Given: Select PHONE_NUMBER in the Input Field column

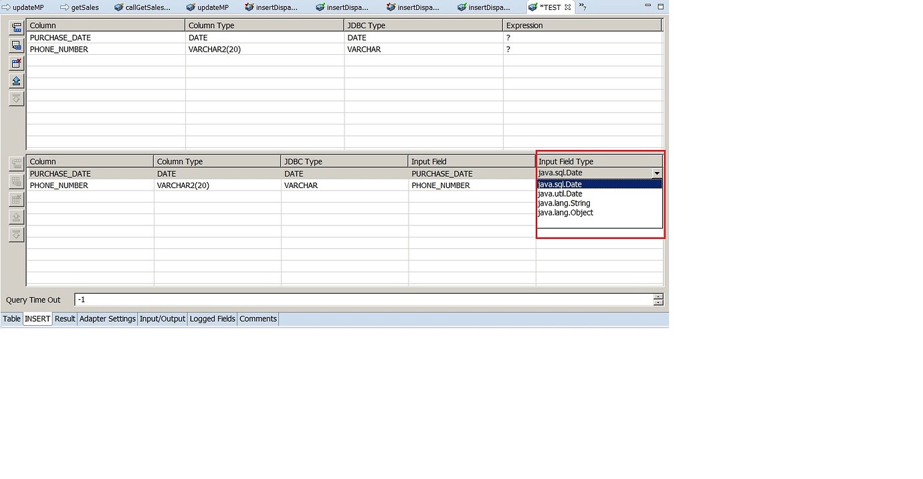Looking at the screenshot, I should point(472,185).
